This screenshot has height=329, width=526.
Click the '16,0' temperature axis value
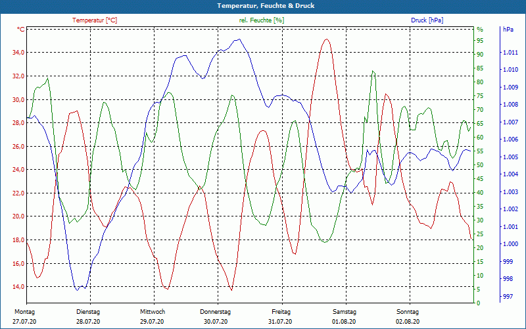point(19,263)
